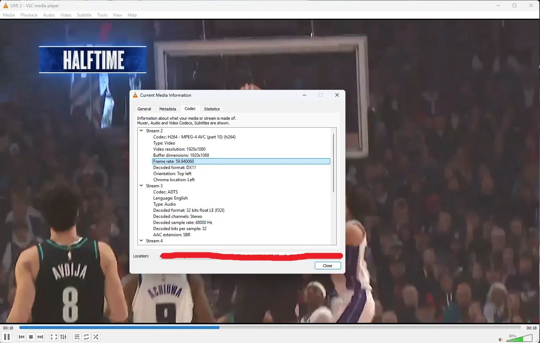Close Media Information dialog via X
Screen dimensions: 540x343
337,95
